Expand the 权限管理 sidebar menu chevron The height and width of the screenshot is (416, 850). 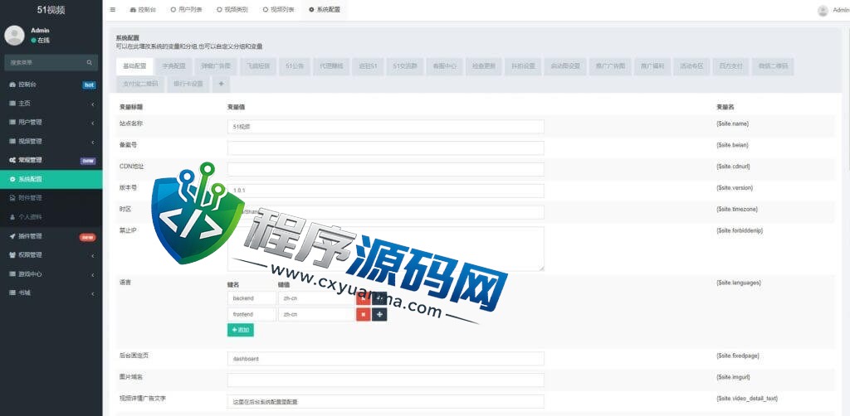coord(93,255)
